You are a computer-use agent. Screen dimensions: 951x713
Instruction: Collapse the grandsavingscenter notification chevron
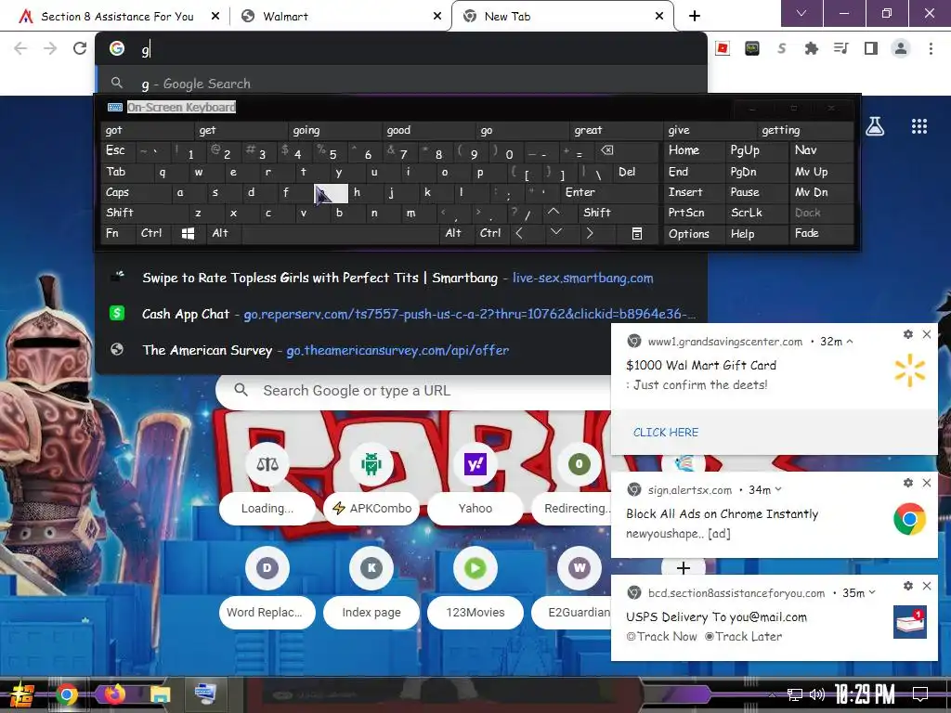pos(850,342)
